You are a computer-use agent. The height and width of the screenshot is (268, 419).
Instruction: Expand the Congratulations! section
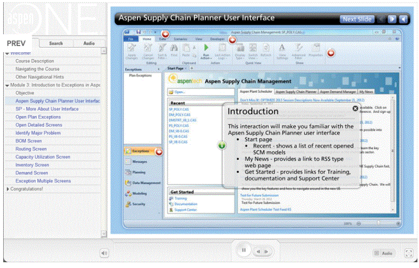pyautogui.click(x=7, y=189)
